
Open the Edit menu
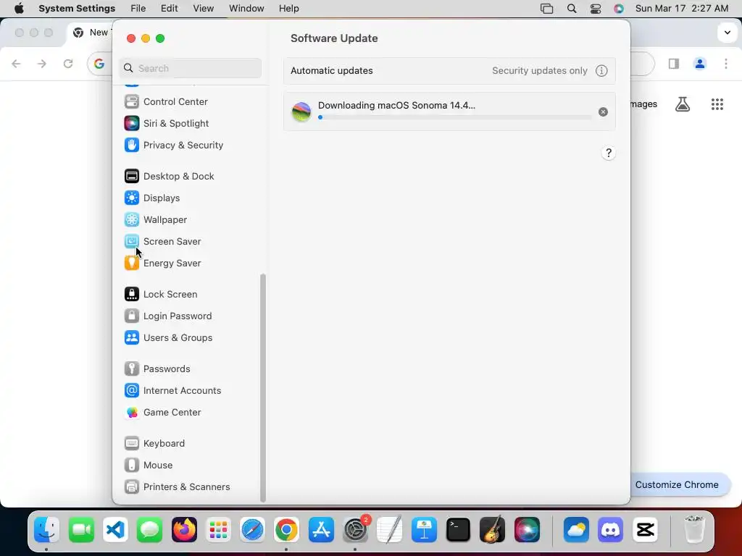point(170,9)
